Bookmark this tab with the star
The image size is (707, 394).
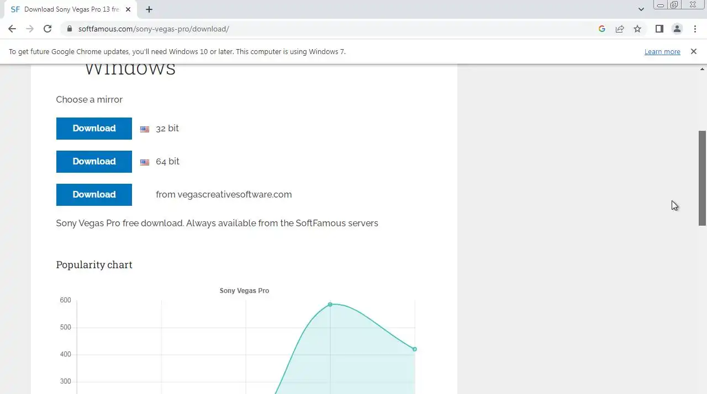pyautogui.click(x=637, y=29)
